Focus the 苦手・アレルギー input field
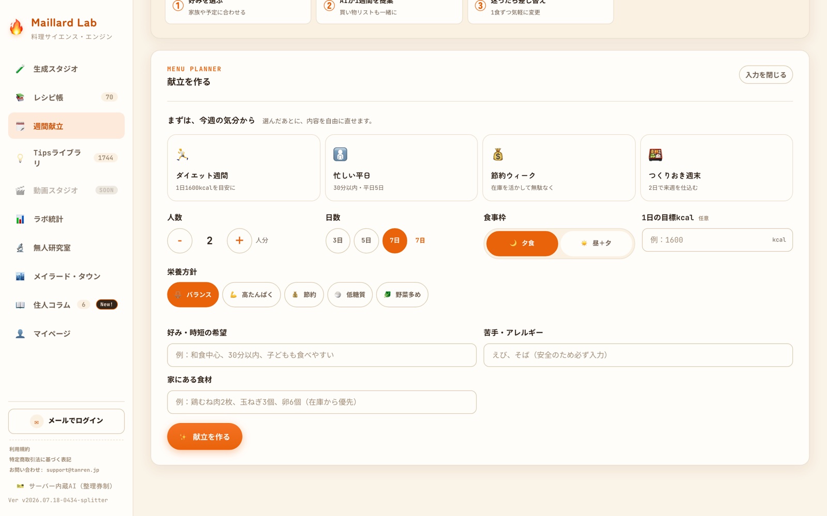 click(x=638, y=355)
